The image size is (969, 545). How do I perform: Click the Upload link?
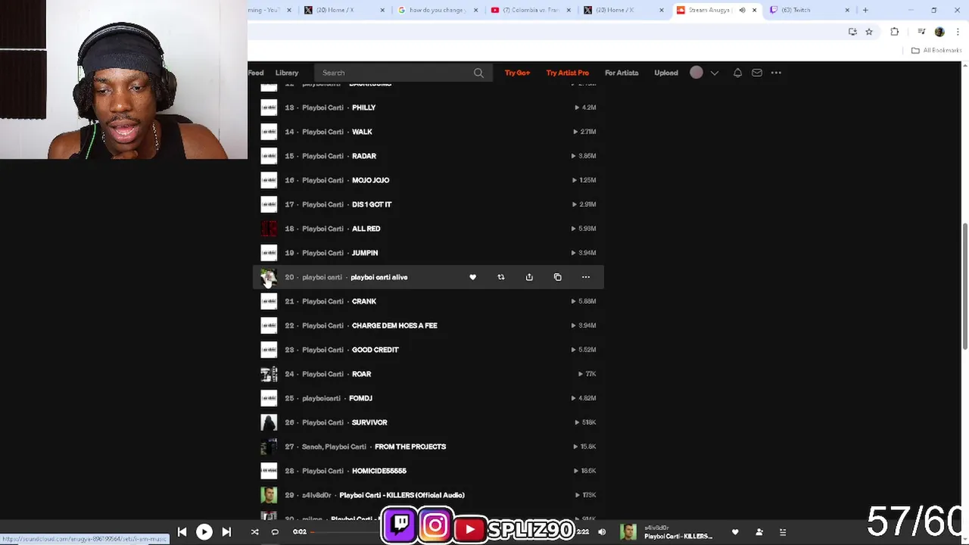point(666,73)
